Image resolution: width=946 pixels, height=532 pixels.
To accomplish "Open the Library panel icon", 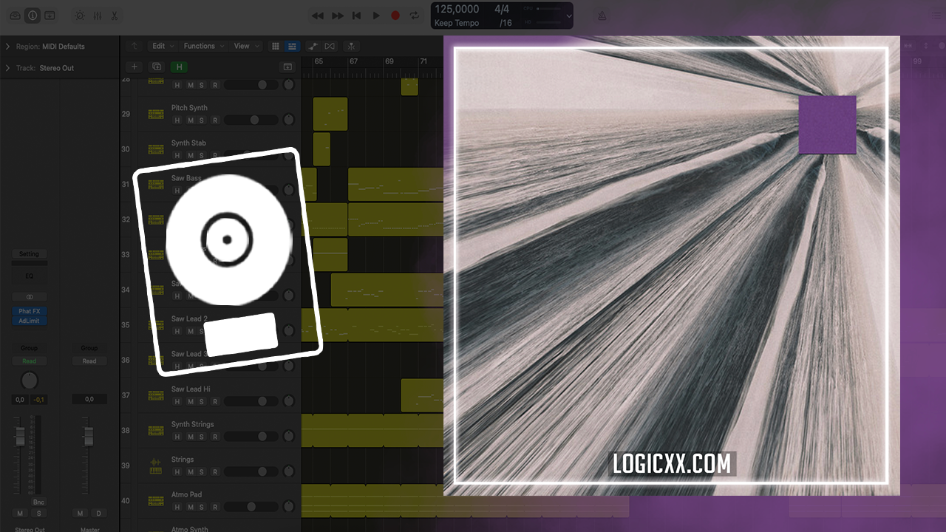I will pyautogui.click(x=16, y=16).
